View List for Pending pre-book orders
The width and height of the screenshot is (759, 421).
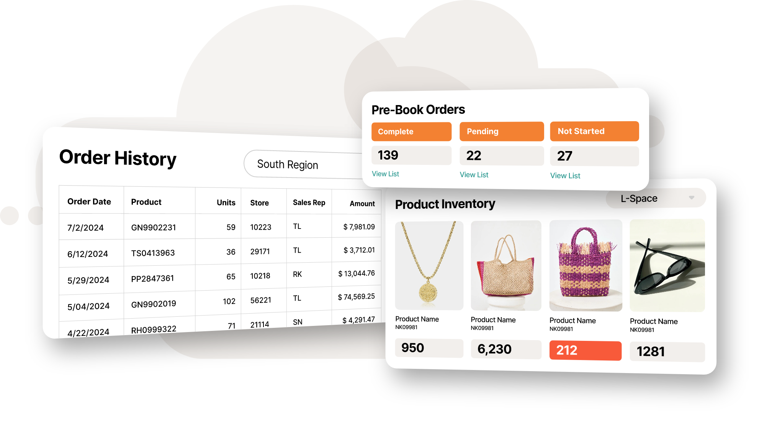pyautogui.click(x=474, y=174)
